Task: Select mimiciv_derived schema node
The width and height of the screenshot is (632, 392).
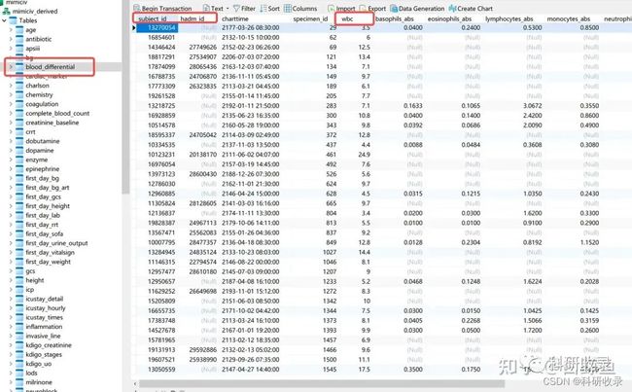Action: [x=35, y=12]
